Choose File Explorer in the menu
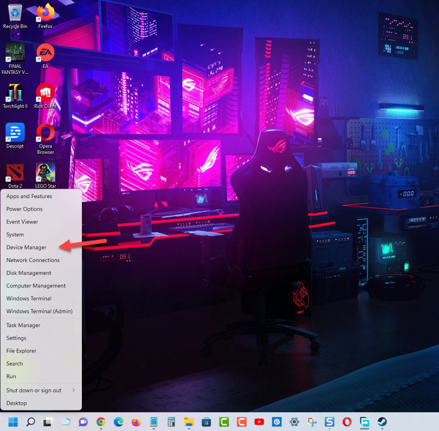 click(x=21, y=351)
